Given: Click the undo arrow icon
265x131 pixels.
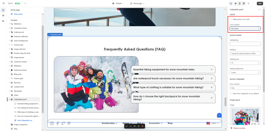Looking at the screenshot, I should point(248,3).
